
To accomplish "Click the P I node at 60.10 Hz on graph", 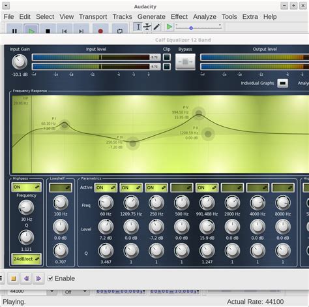I will pos(65,125).
